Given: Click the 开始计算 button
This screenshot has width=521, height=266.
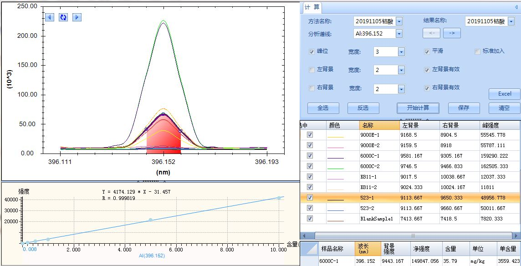Looking at the screenshot, I should pos(418,108).
